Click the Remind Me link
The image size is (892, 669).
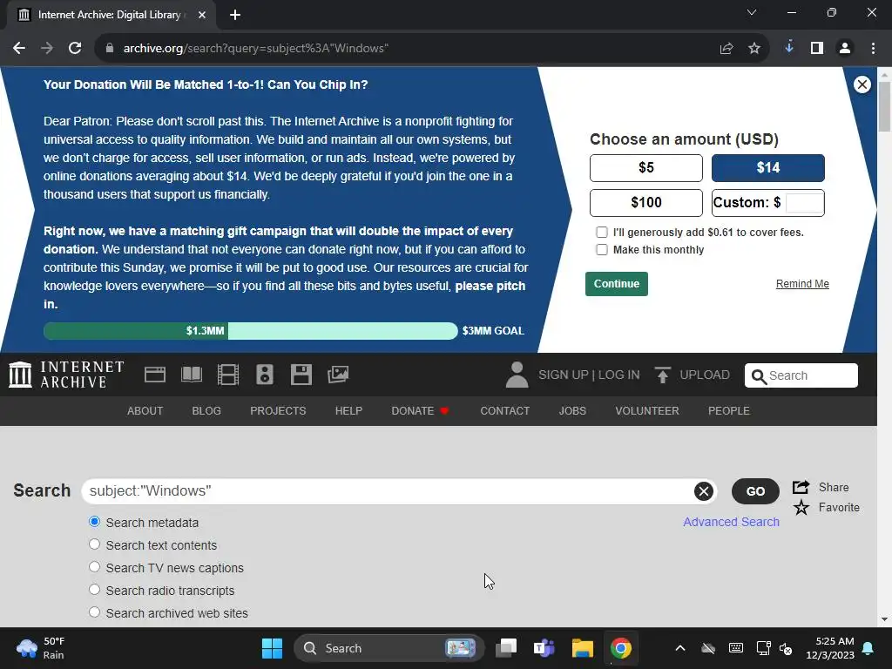click(802, 284)
